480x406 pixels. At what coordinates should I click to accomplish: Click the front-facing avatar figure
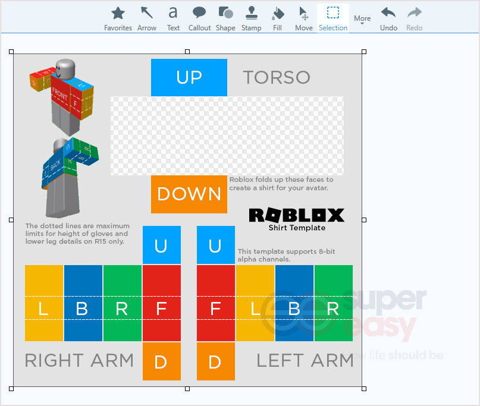pyautogui.click(x=62, y=96)
